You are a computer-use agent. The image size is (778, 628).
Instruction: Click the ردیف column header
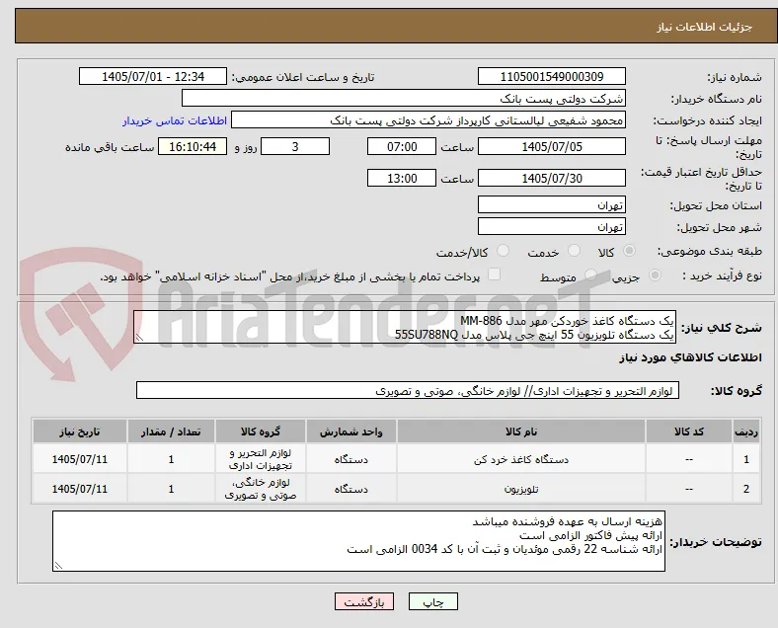point(745,432)
